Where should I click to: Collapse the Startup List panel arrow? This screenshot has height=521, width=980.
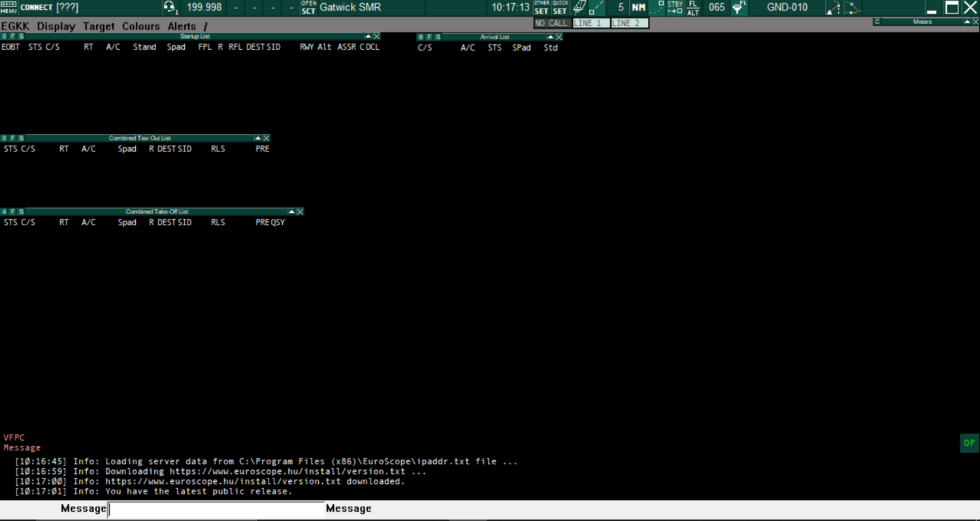click(x=368, y=37)
